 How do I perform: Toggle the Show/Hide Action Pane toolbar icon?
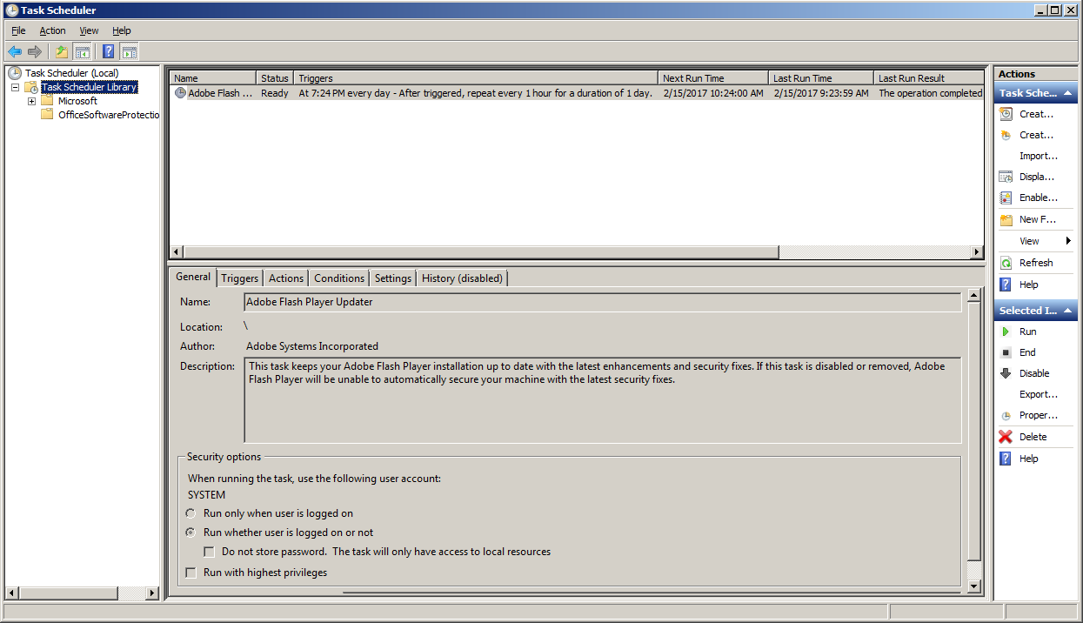click(x=129, y=51)
